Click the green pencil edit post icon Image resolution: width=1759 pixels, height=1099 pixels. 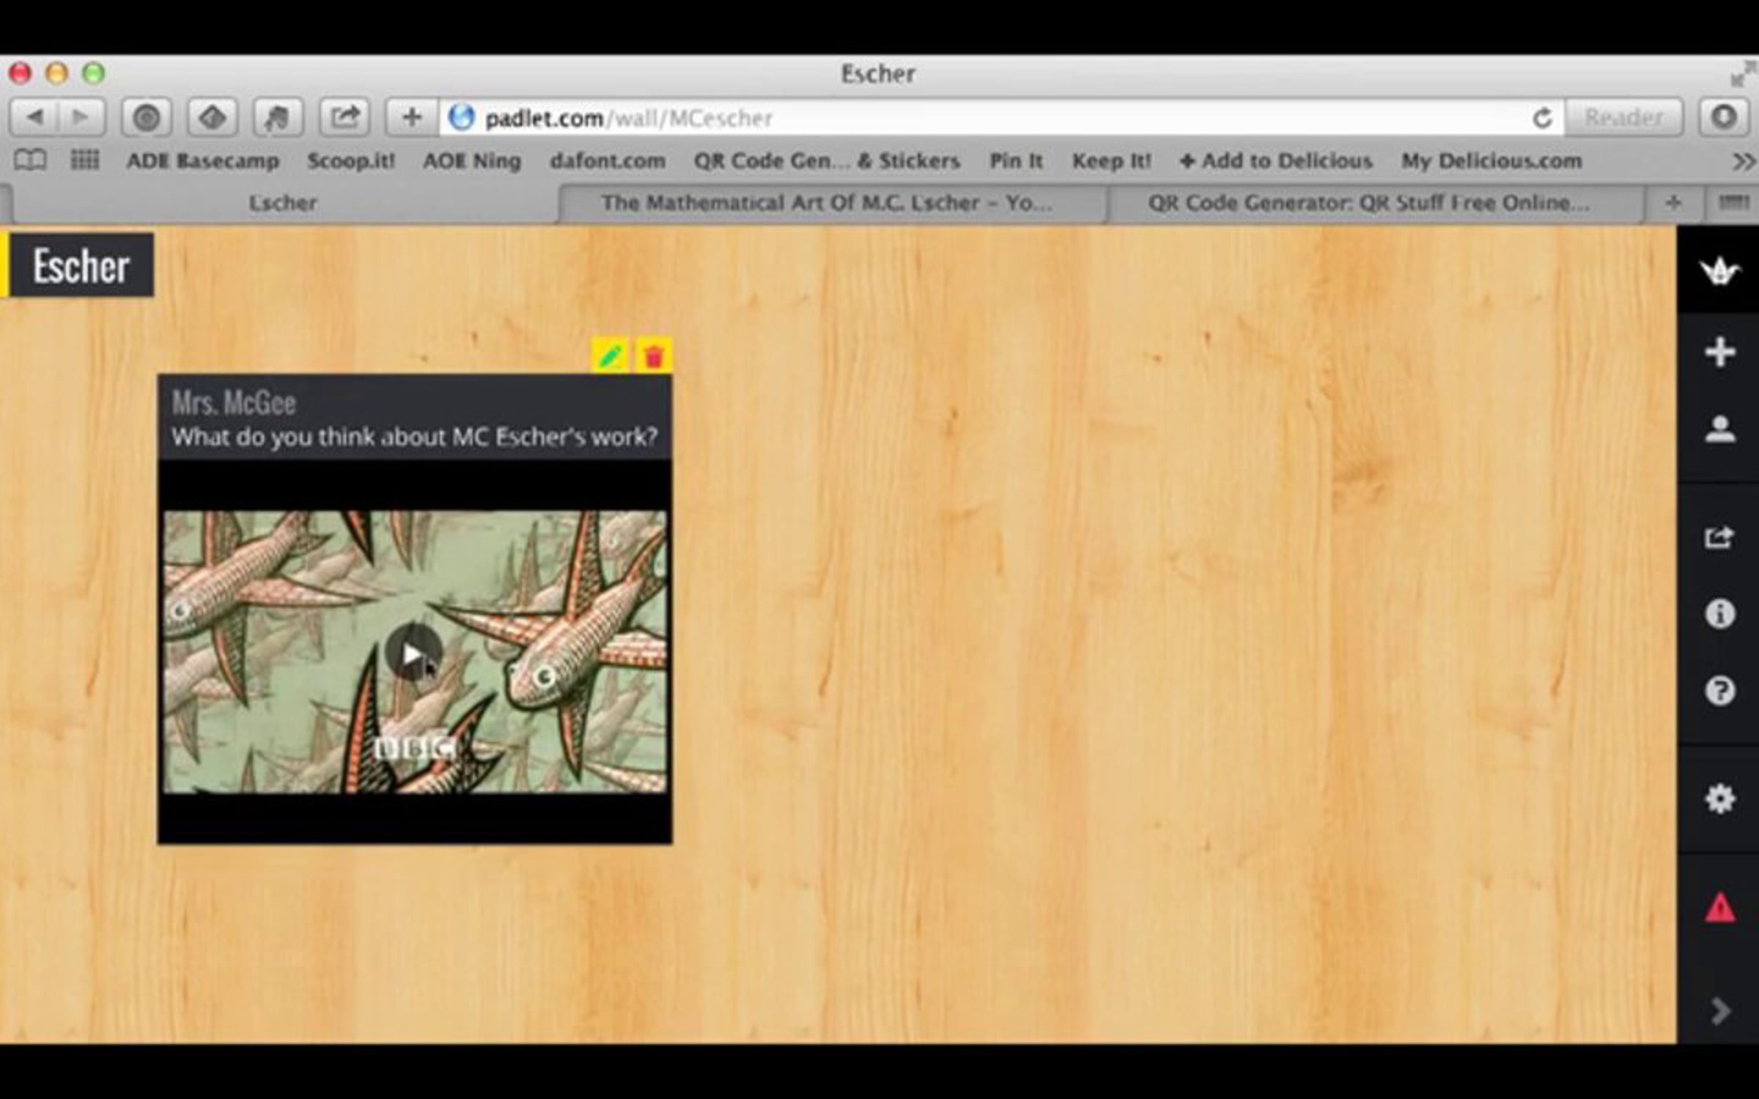610,356
